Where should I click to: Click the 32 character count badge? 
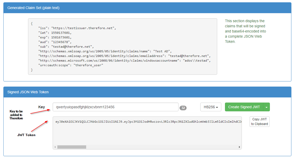point(183,108)
